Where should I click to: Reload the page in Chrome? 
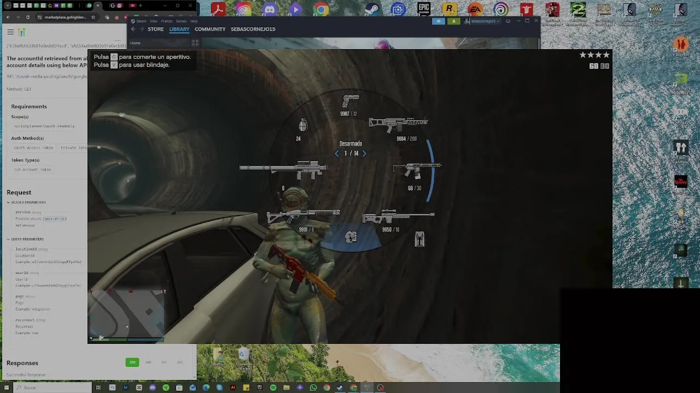[28, 17]
